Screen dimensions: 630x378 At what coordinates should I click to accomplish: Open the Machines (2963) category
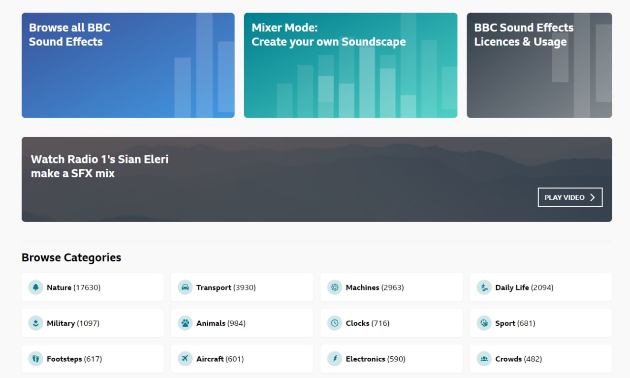pos(392,287)
